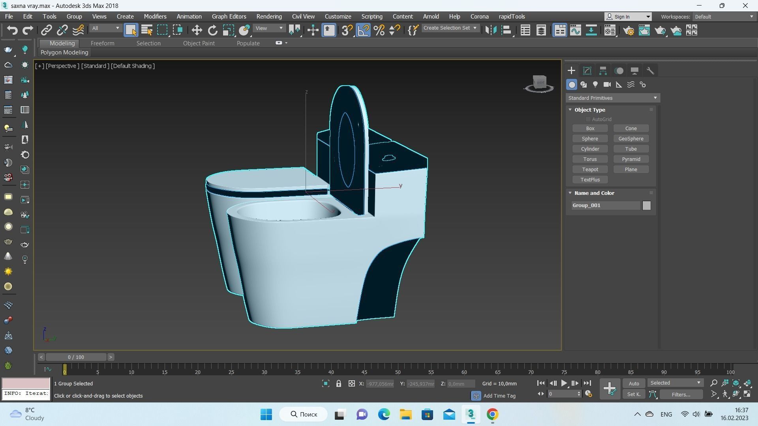The width and height of the screenshot is (758, 426).
Task: Open the Graph Editors menu
Action: click(229, 17)
